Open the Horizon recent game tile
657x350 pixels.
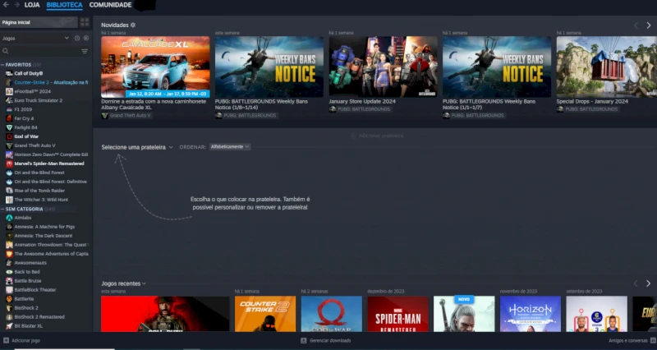531,314
